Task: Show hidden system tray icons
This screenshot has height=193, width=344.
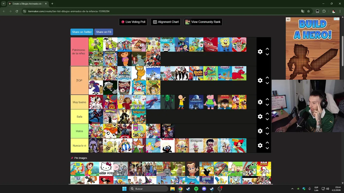Action: pos(292,189)
